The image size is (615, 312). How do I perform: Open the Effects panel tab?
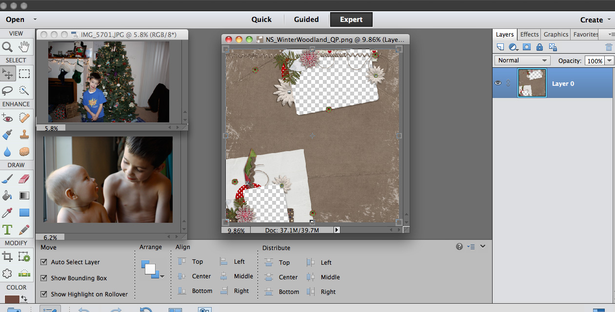(529, 35)
